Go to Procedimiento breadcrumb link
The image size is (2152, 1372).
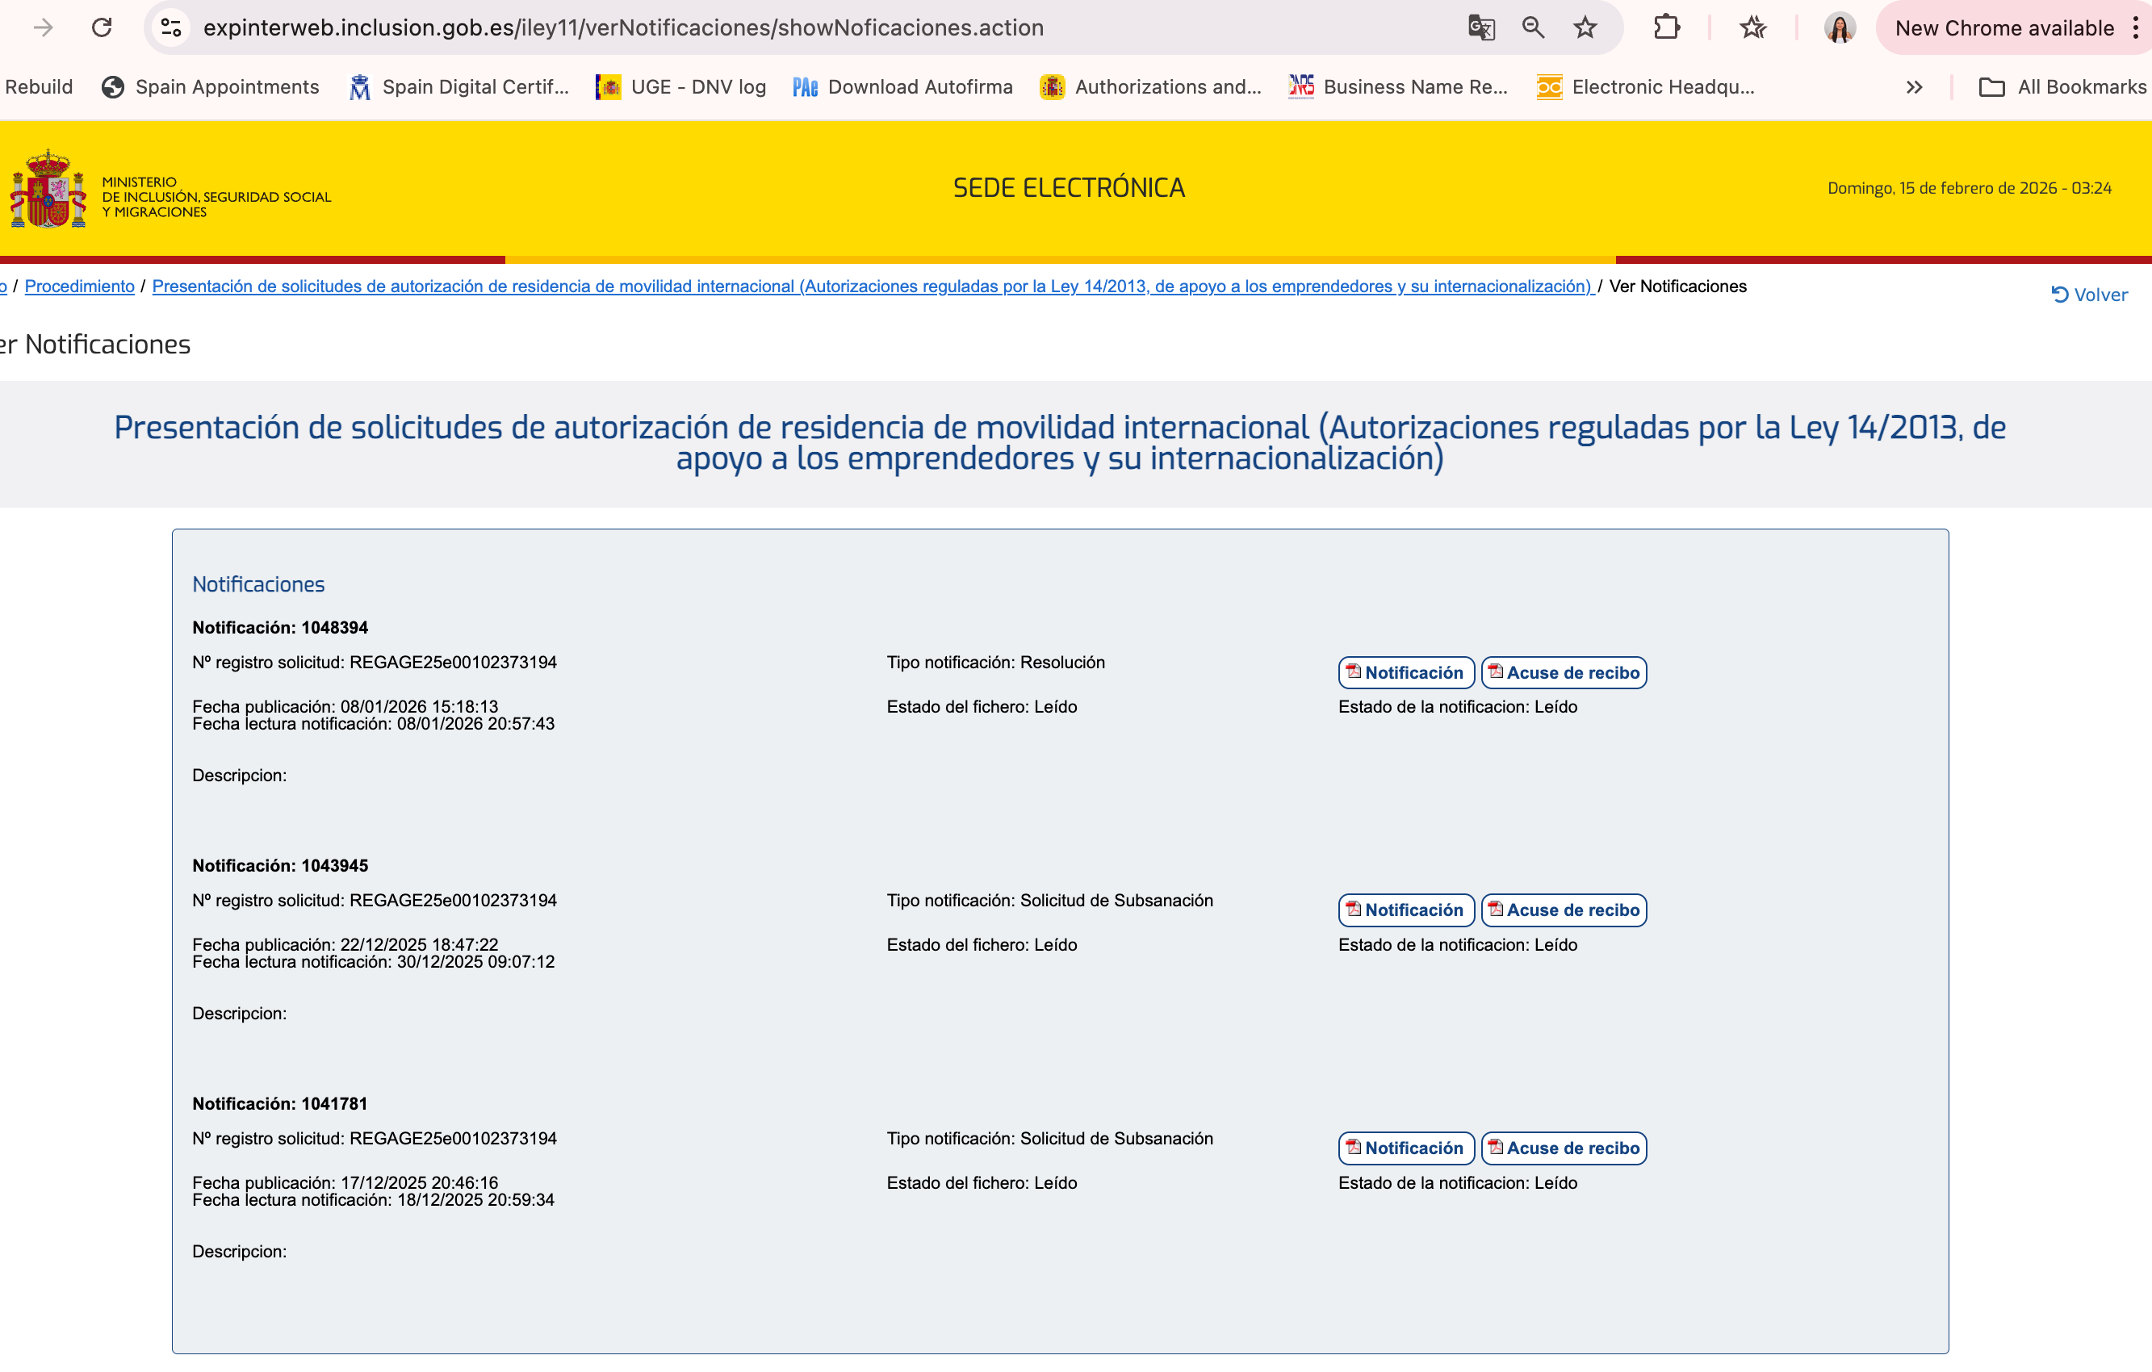[80, 286]
